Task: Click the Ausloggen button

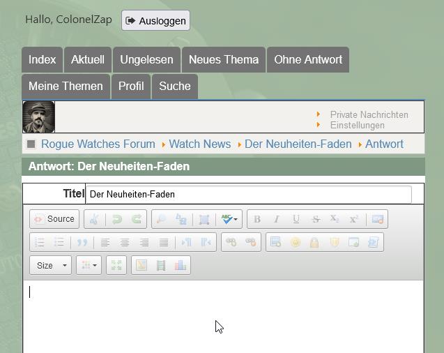Action: (155, 21)
